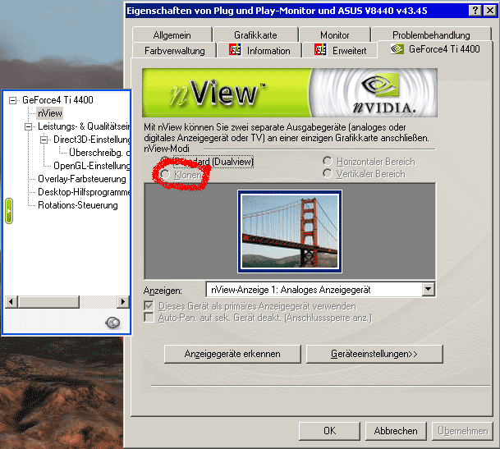Collapse the GeForce4 Ti 4400 tree node
500x449 pixels.
13,100
